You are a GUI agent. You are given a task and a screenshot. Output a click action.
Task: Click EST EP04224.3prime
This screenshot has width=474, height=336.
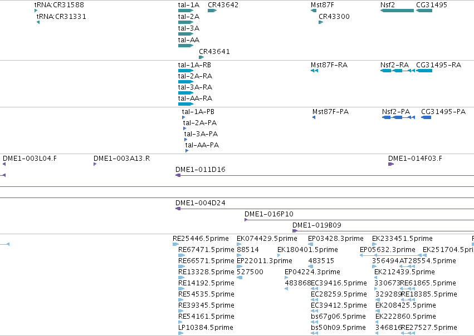(x=286, y=278)
